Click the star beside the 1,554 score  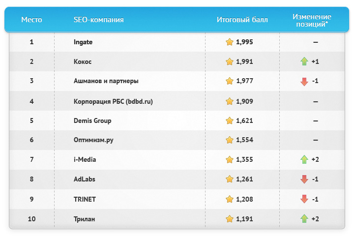click(229, 140)
